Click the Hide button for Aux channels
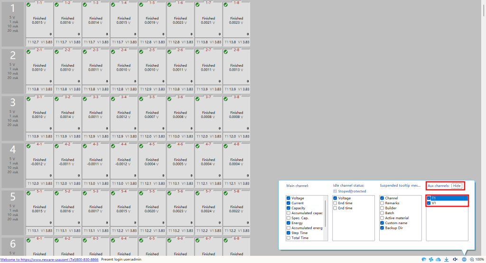 pyautogui.click(x=457, y=186)
